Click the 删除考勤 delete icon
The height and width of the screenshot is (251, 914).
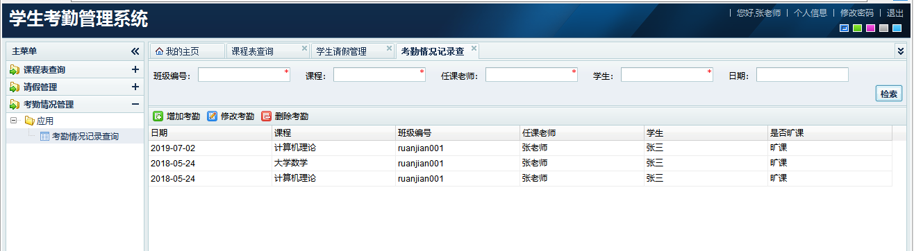pyautogui.click(x=266, y=116)
